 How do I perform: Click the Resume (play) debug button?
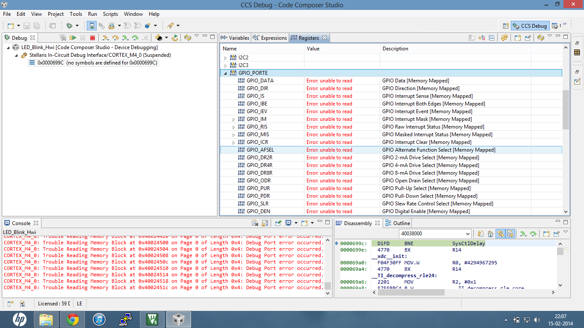73,38
